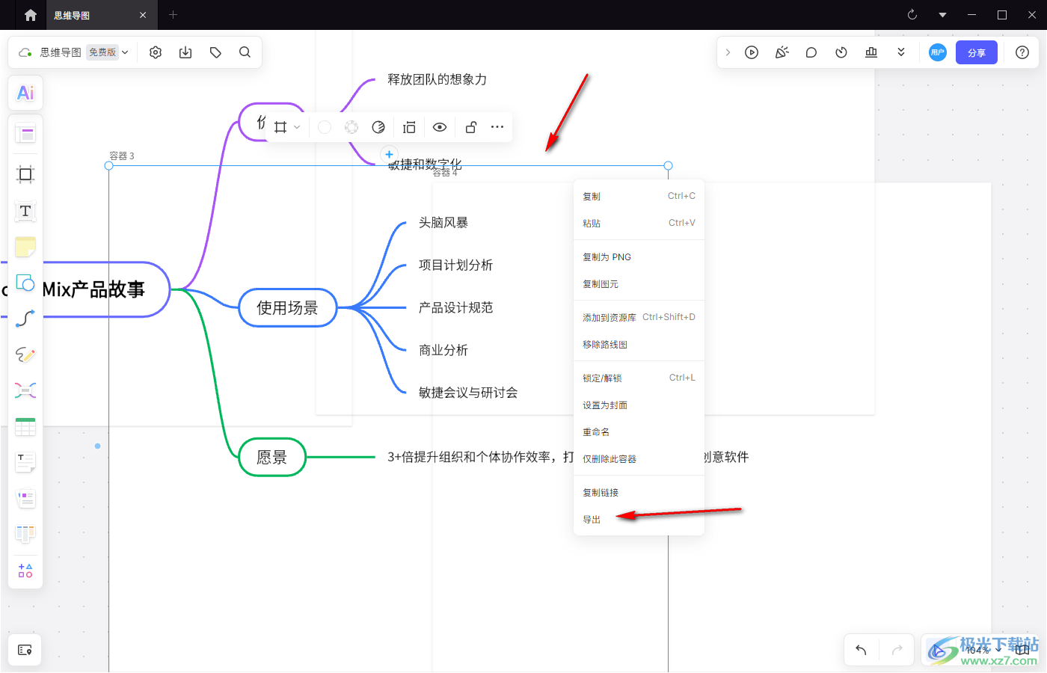Select 锁定/解锁 menu entry
The width and height of the screenshot is (1047, 673).
click(x=639, y=378)
